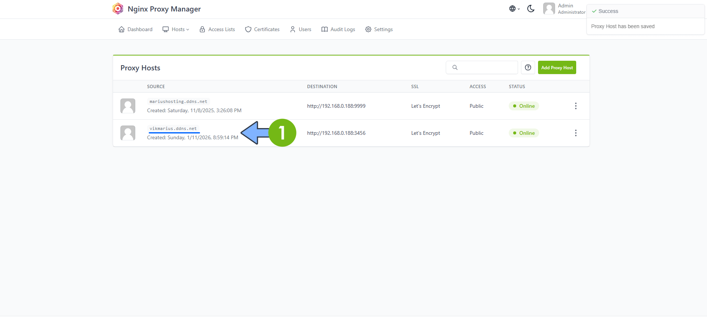Viewport: 707px width, 317px height.
Task: Open the Access Lists page
Action: pyautogui.click(x=217, y=29)
